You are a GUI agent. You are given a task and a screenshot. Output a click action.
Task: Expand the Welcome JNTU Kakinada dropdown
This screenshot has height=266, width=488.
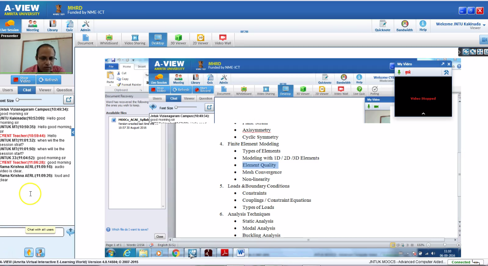[484, 25]
